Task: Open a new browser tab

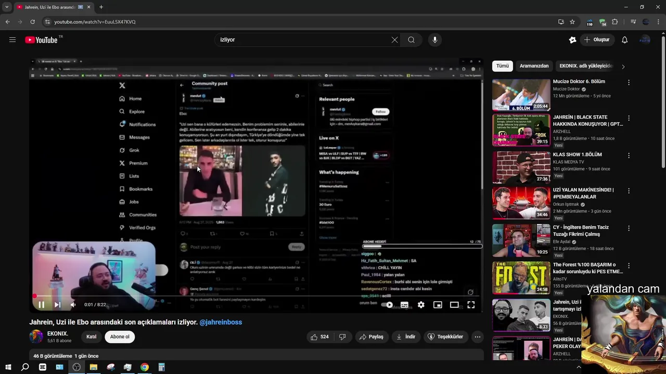Action: pos(101,7)
